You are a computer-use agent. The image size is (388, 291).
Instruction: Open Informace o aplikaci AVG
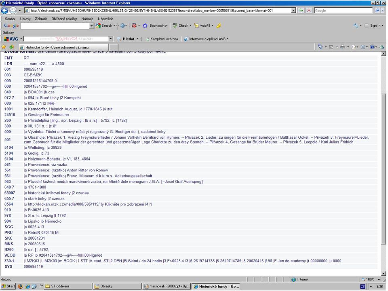[x=206, y=39]
